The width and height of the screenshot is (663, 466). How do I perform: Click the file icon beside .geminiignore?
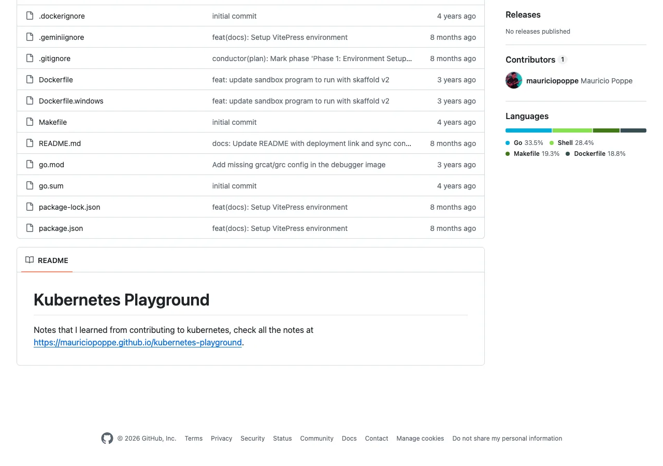click(30, 37)
